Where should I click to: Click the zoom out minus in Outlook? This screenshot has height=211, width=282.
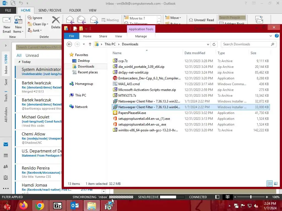235,197
